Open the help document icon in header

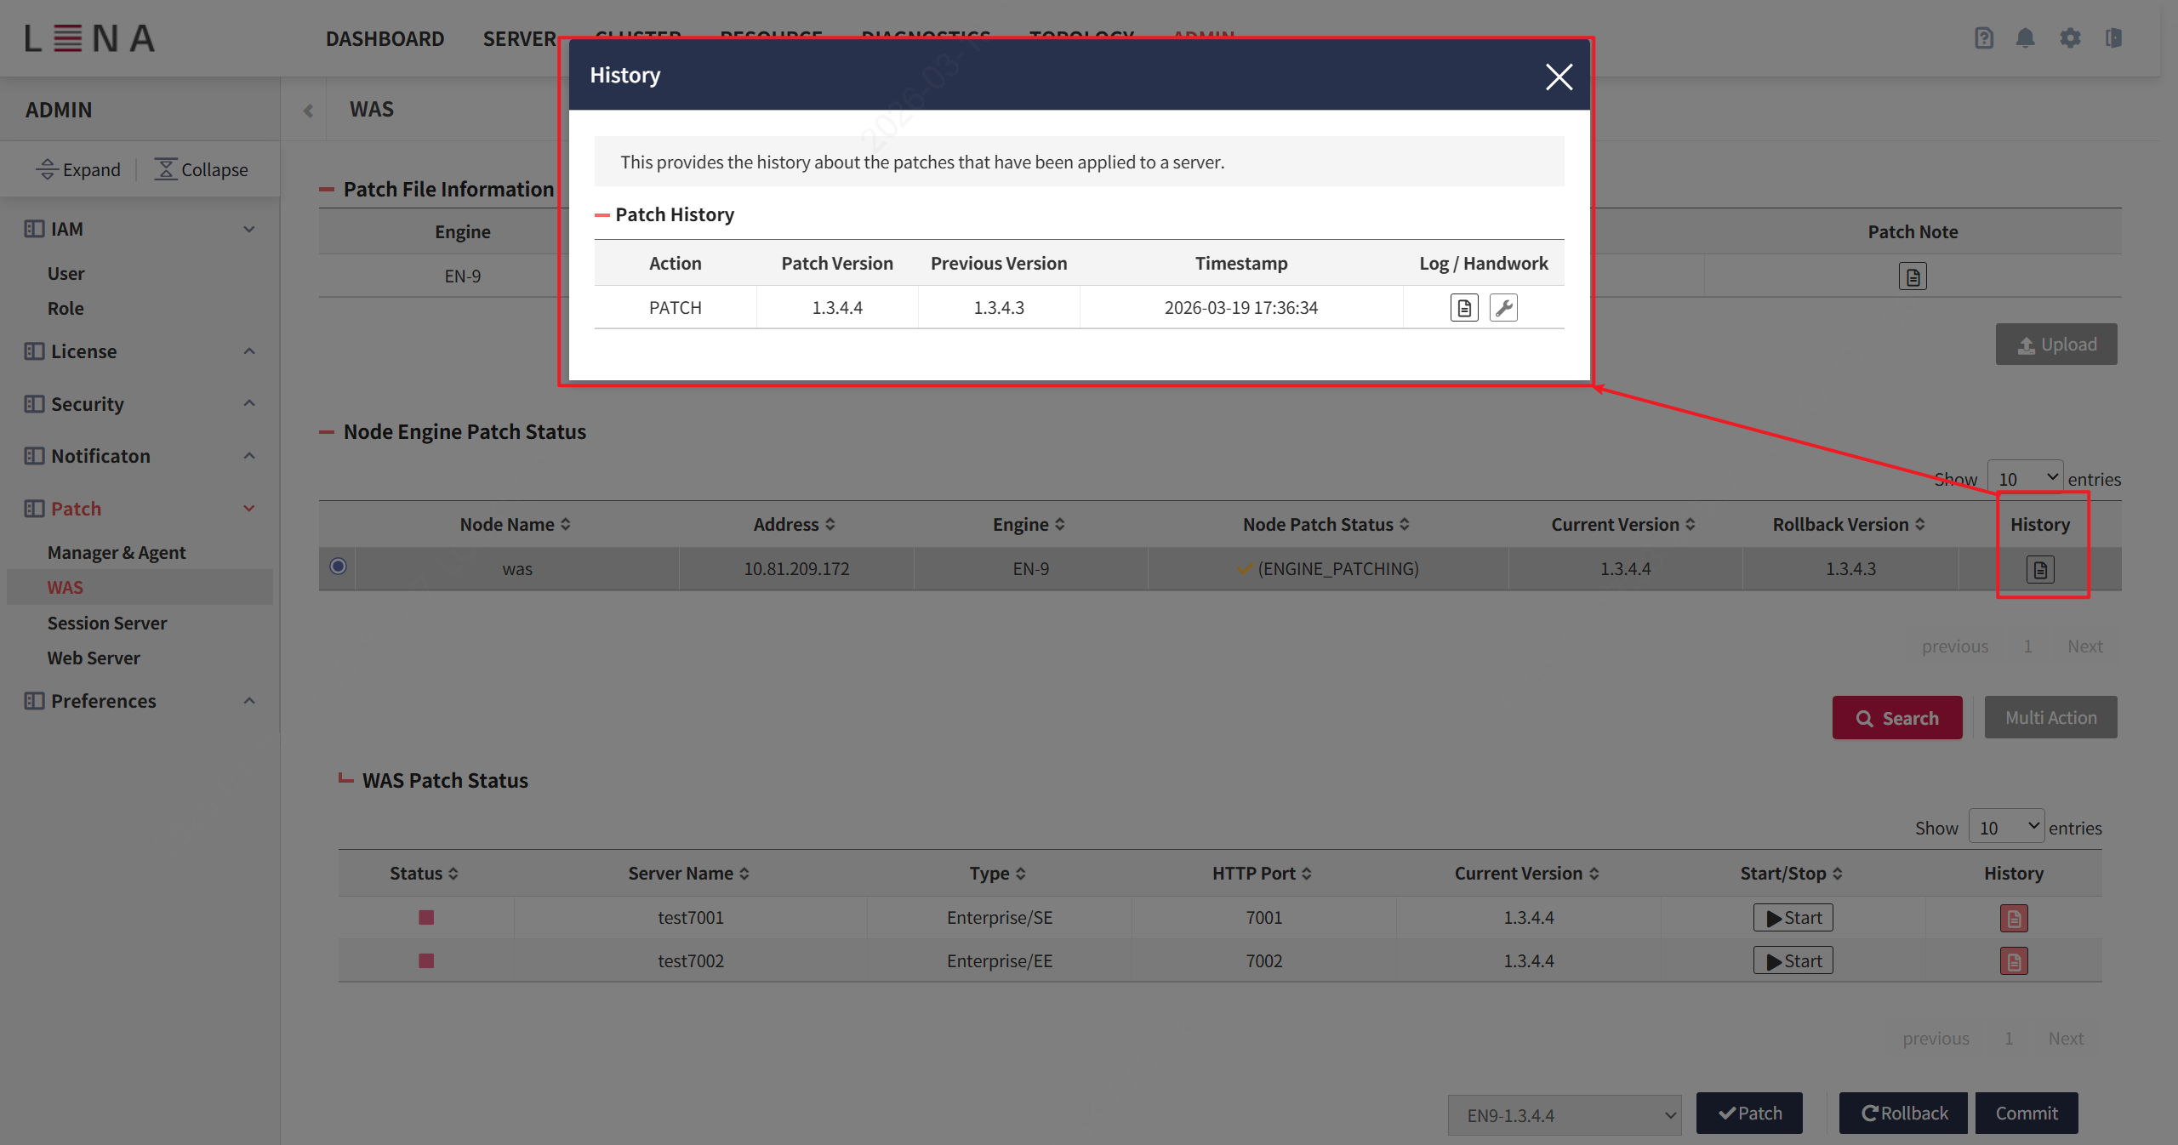(1983, 38)
